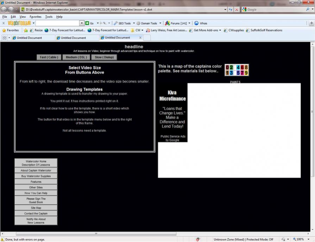315x242 pixels.
Task: Open second 7-Day Forecast favorite
Action: (108, 30)
